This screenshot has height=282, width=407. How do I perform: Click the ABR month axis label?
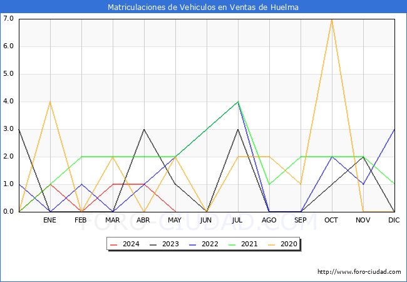[x=143, y=220]
